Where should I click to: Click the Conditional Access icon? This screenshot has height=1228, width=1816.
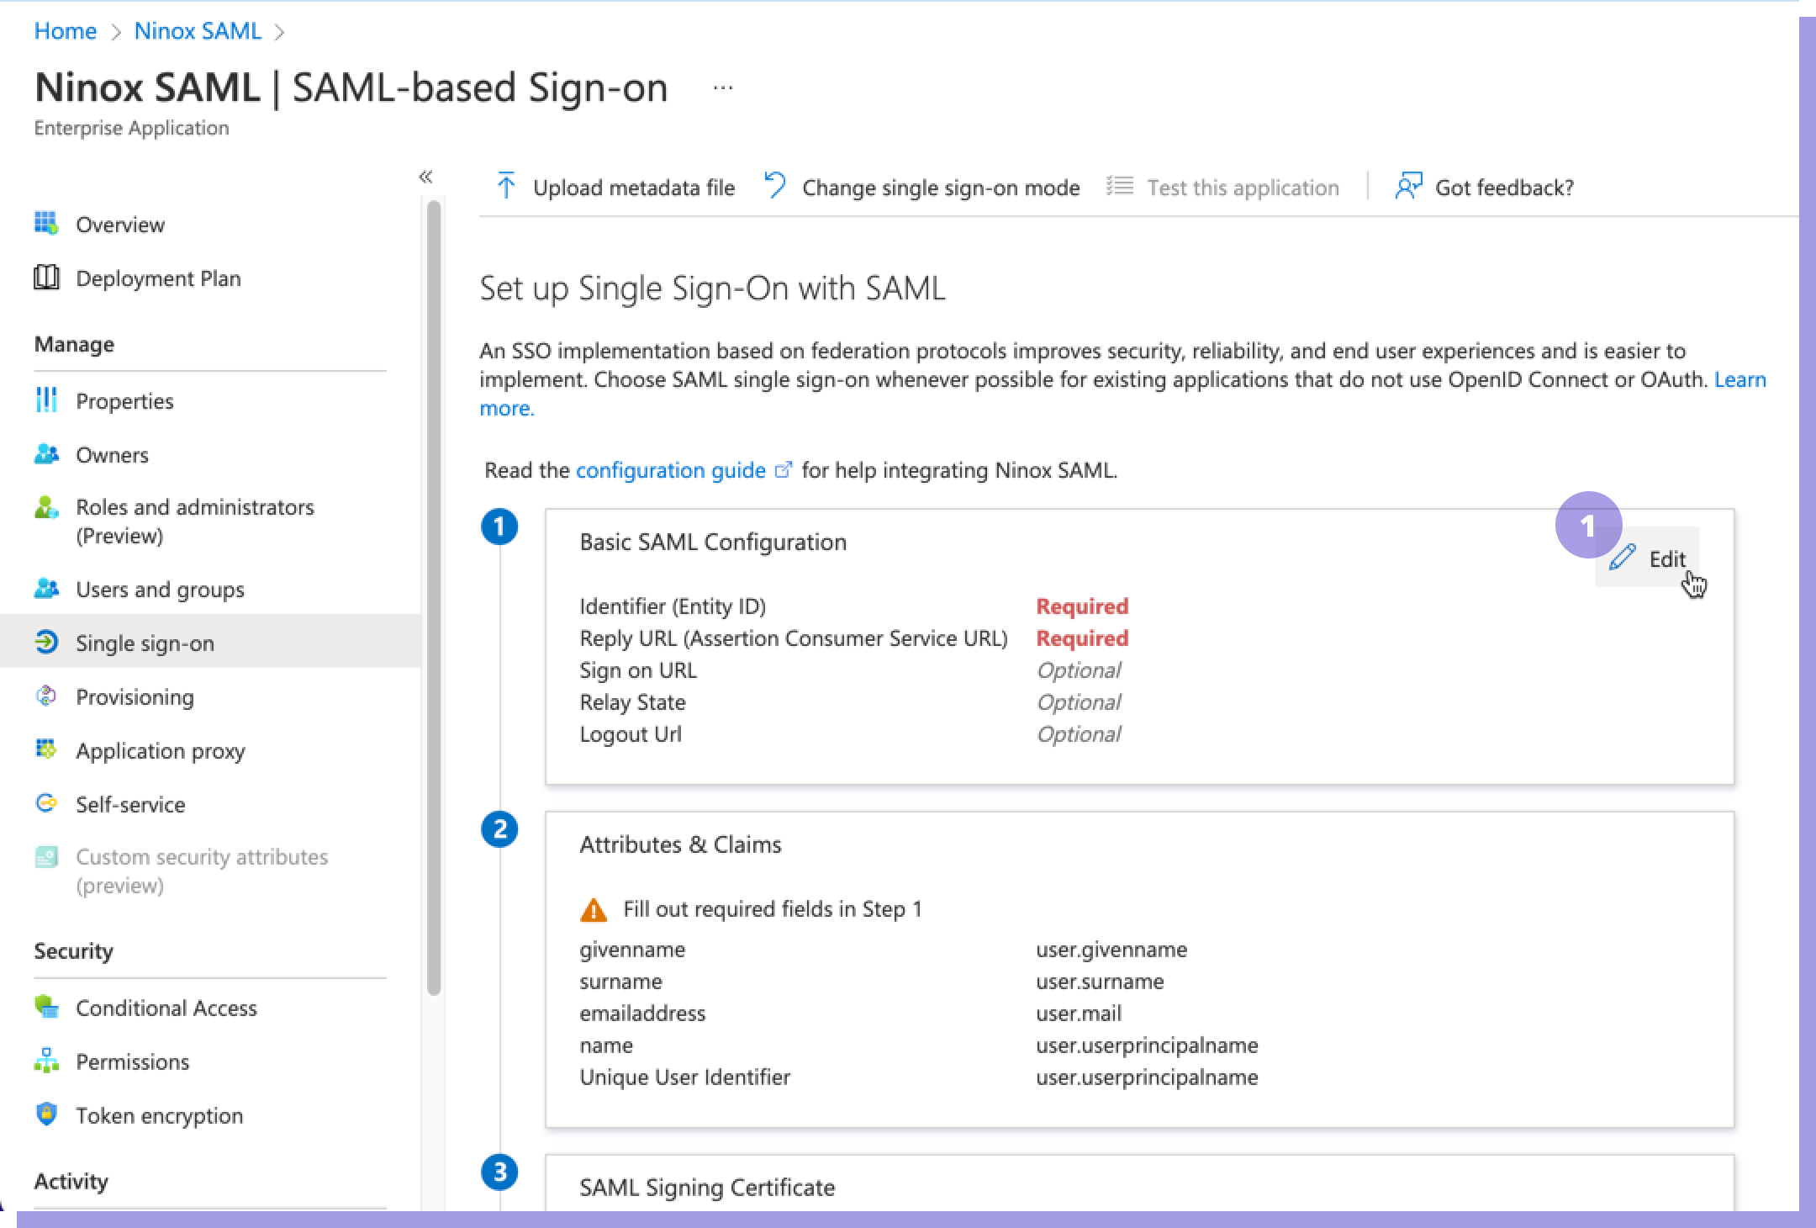46,1007
